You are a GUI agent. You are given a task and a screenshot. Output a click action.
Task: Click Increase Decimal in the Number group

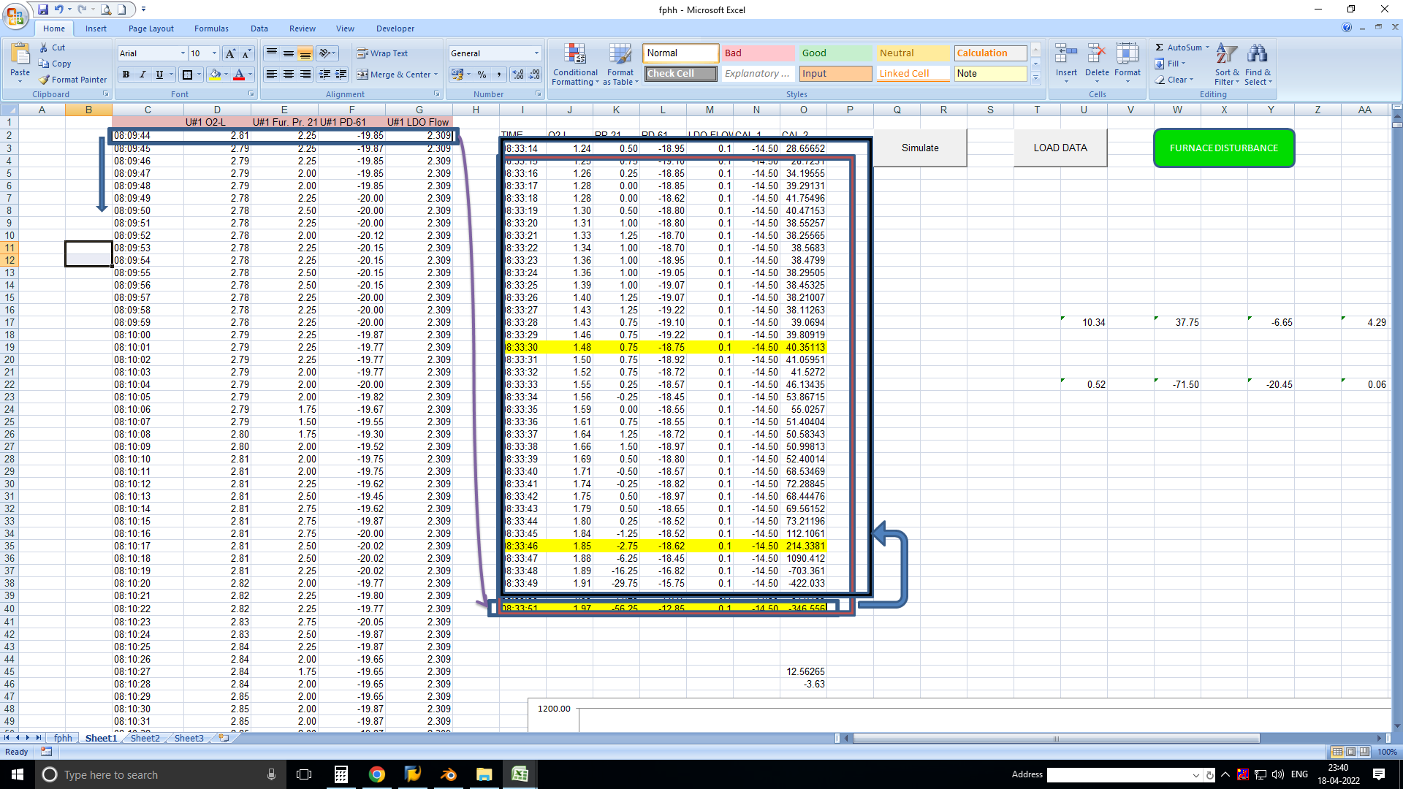coord(517,75)
